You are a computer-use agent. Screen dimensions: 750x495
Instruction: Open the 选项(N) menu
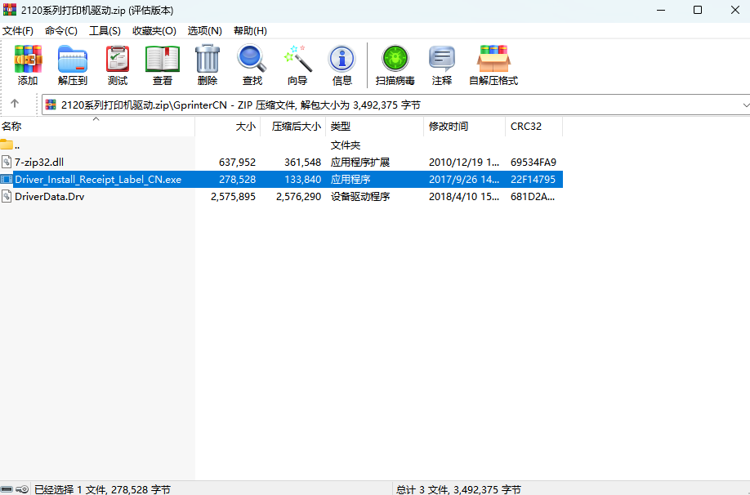point(205,30)
